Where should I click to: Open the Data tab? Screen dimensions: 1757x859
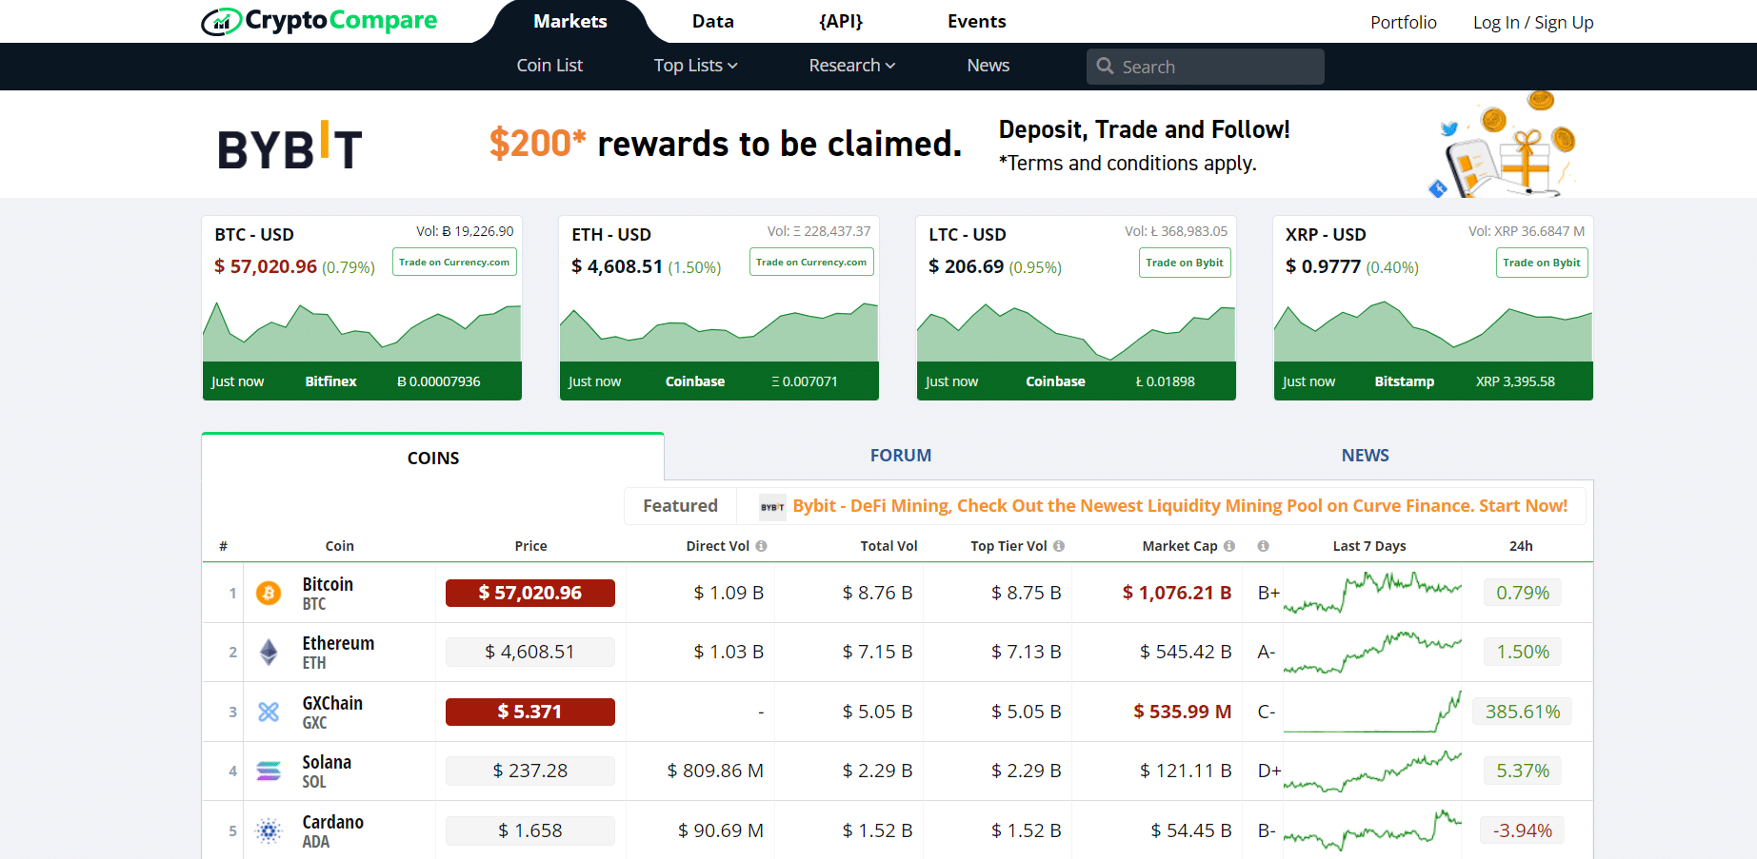point(713,21)
